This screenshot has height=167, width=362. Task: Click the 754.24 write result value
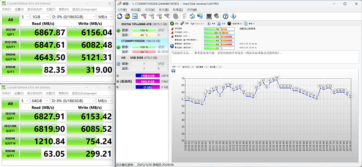(x=99, y=141)
